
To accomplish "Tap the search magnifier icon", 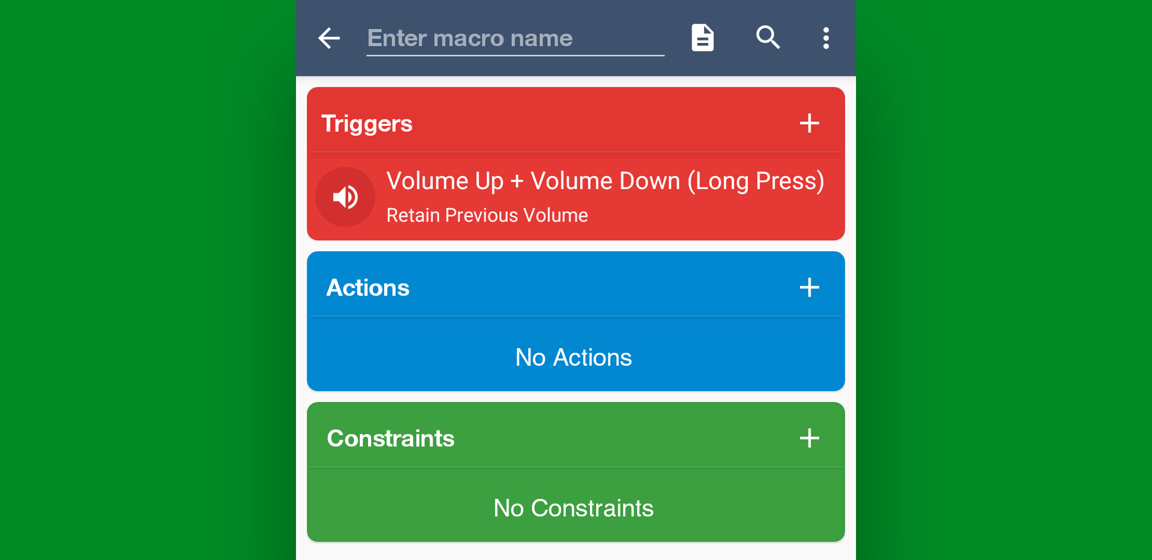I will [768, 38].
